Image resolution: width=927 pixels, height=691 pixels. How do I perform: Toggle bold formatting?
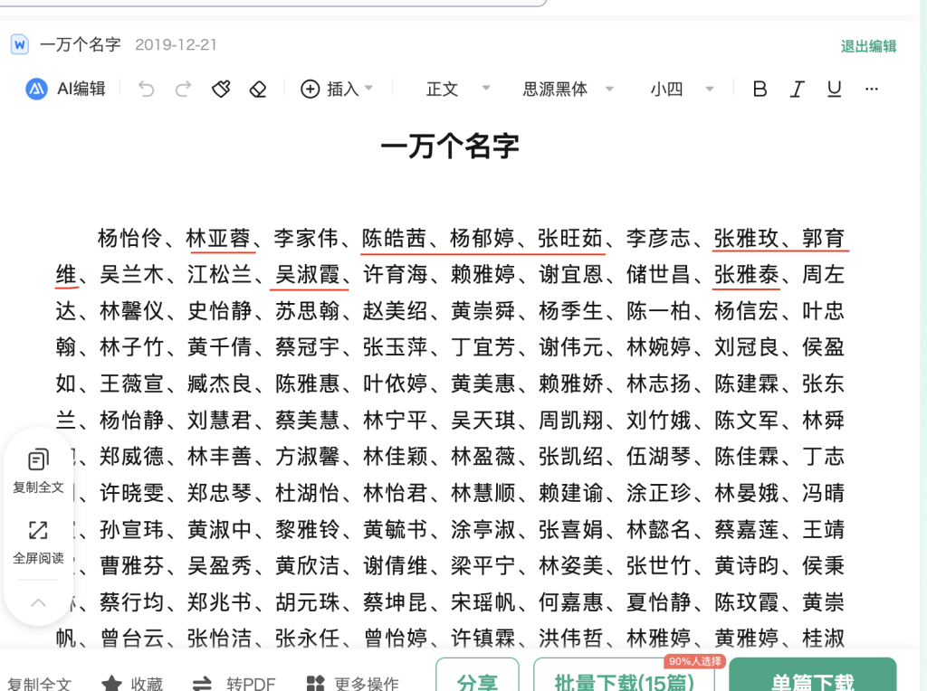coord(760,89)
